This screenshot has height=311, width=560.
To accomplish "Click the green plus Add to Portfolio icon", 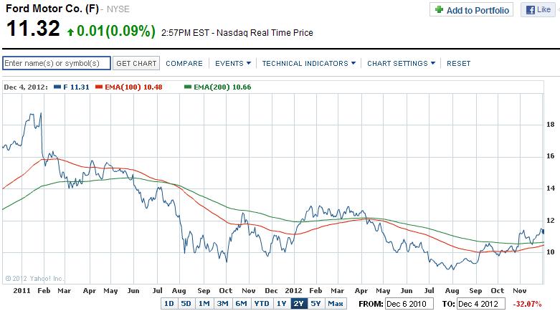I will click(x=439, y=9).
